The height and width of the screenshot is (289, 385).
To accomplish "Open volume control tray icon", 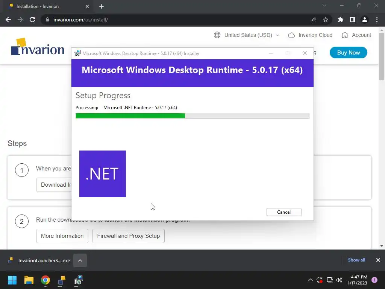I will click(339, 280).
